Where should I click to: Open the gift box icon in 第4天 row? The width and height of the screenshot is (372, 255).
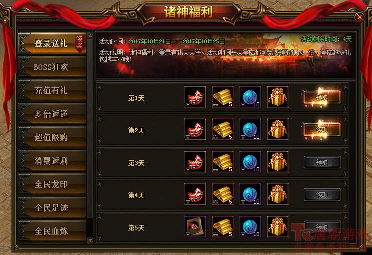point(278,194)
